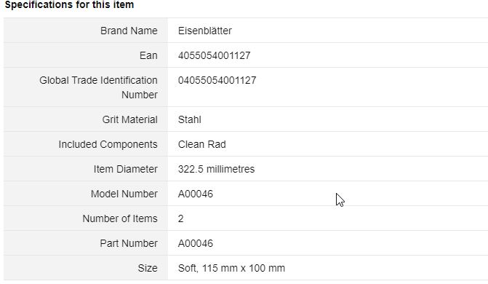Click the Number of Items label
The image size is (488, 284).
point(120,218)
